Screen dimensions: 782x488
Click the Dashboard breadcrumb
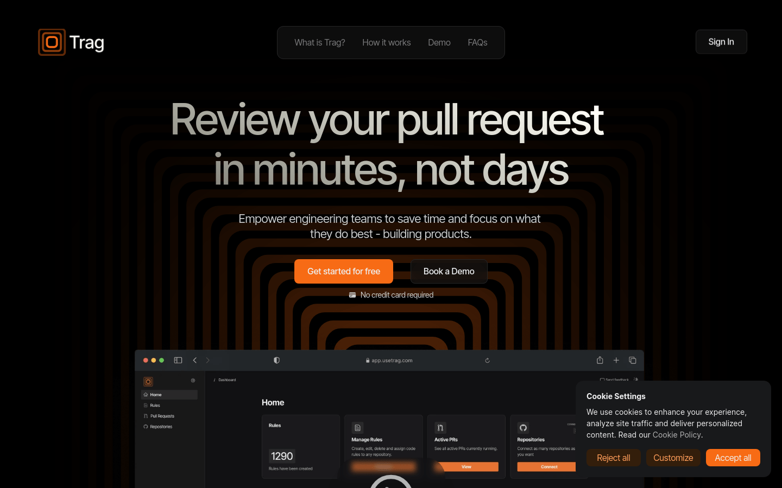pyautogui.click(x=227, y=380)
